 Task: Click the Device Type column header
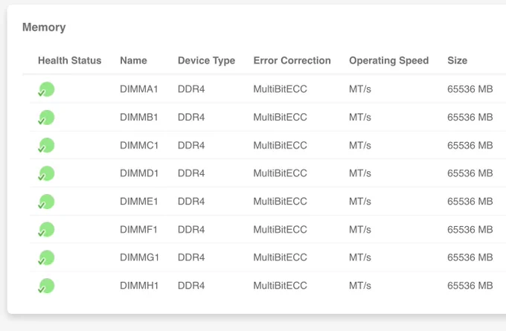(x=206, y=61)
